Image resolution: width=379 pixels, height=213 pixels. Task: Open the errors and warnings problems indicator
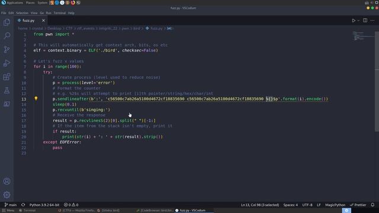(x=71, y=205)
